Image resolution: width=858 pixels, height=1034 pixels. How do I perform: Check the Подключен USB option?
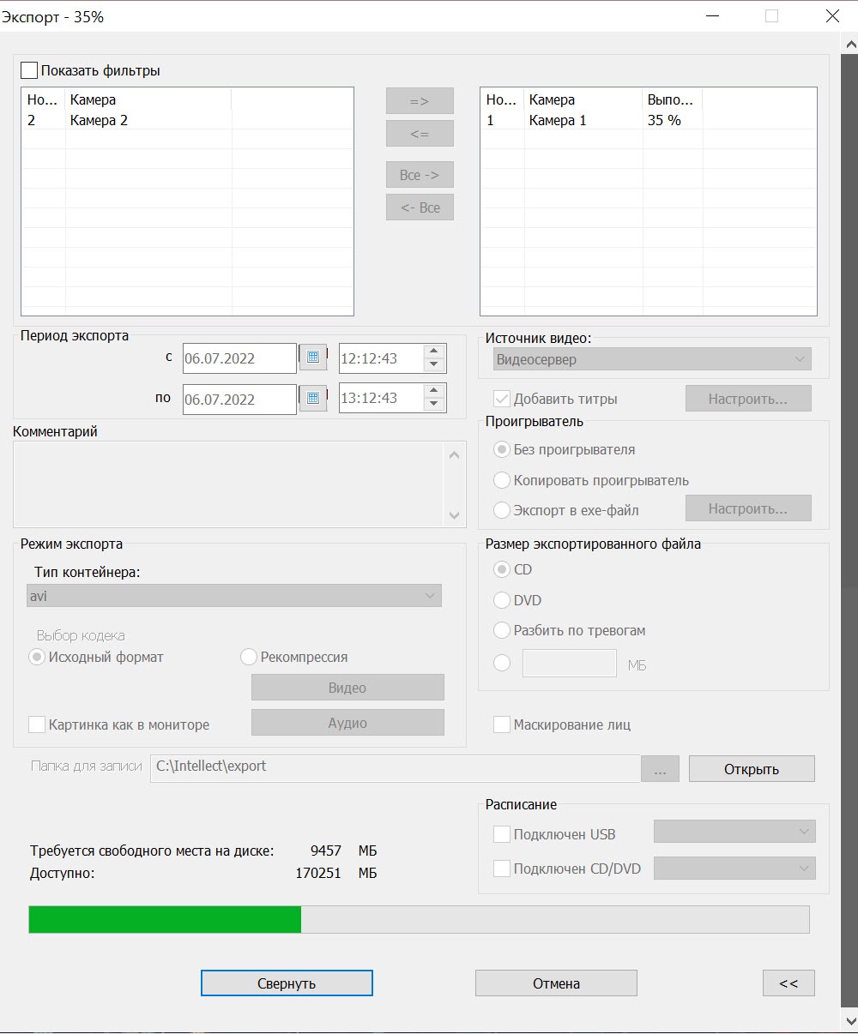[502, 834]
